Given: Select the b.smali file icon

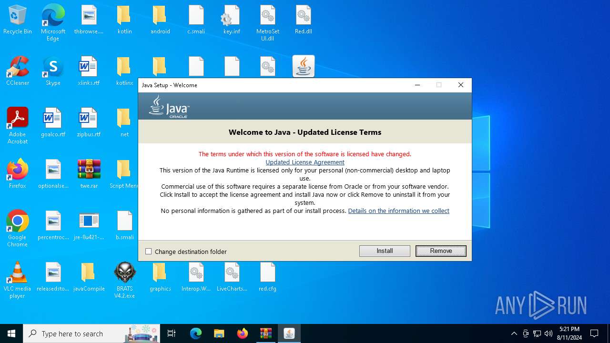Looking at the screenshot, I should [x=124, y=226].
